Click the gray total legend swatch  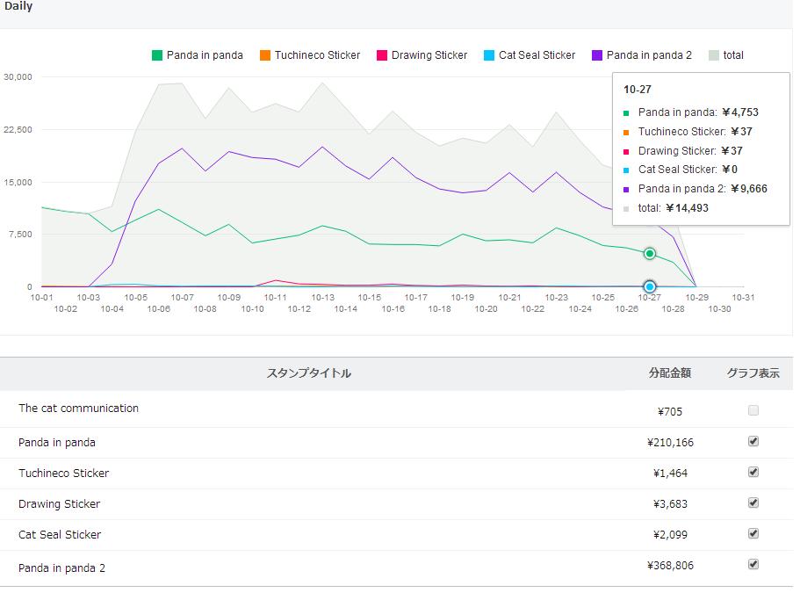click(714, 55)
